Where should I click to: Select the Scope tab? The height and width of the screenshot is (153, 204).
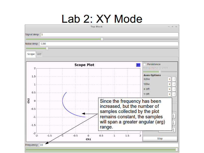tap(31, 54)
